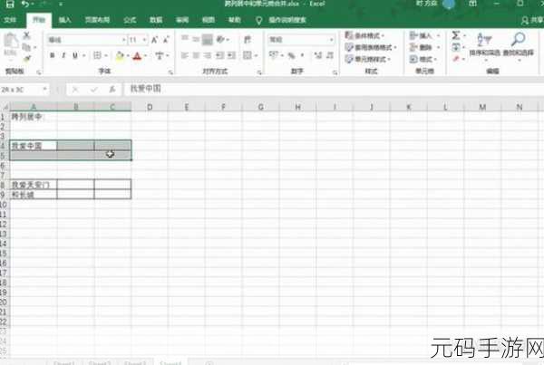Increase the cell indent
This screenshot has height=365, width=544.
coord(231,55)
